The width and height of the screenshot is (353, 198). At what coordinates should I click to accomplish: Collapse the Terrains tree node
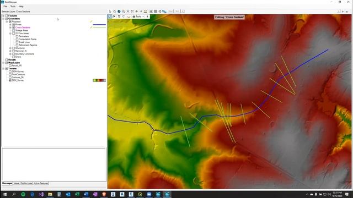tap(3, 68)
